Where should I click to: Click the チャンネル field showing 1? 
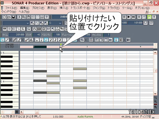(107, 35)
